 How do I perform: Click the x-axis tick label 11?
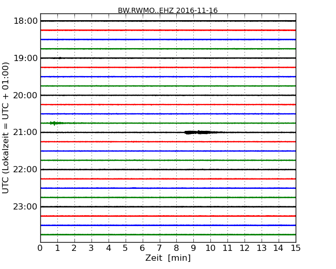pos(227,248)
